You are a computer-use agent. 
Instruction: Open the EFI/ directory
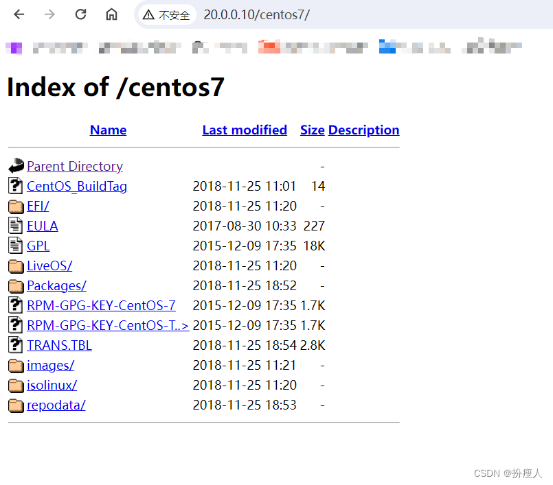[x=38, y=206]
